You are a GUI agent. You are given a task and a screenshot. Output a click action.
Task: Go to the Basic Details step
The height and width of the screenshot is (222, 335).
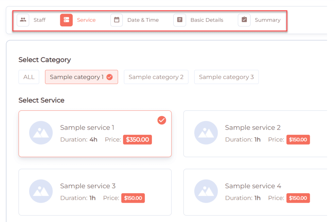[199, 20]
